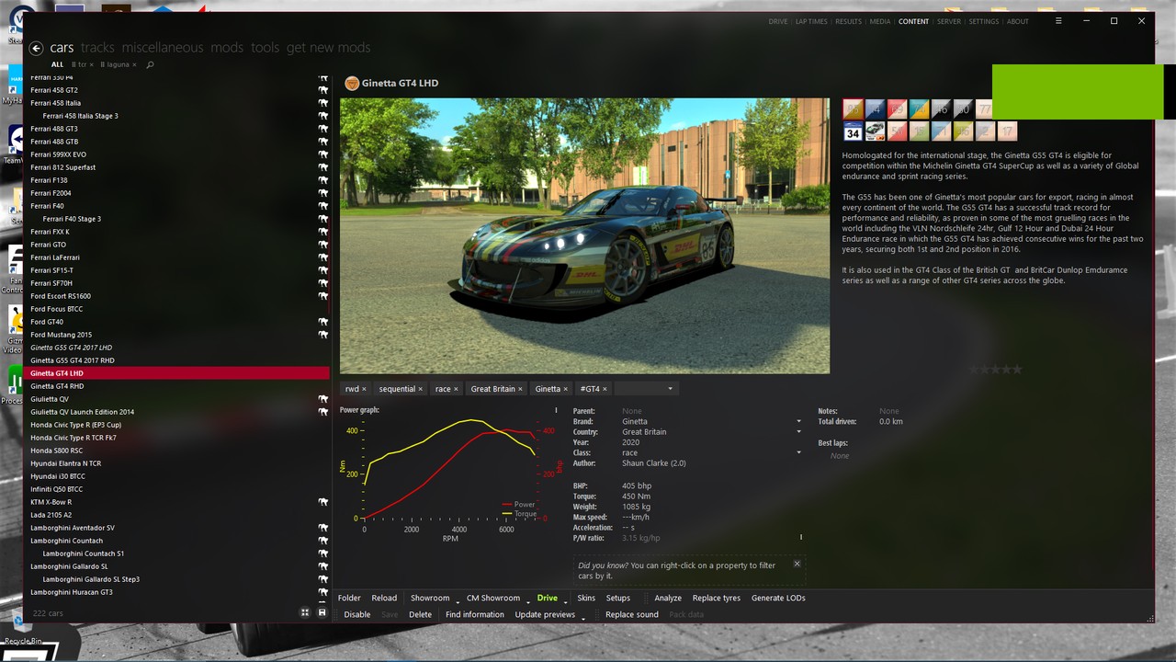Expand the Update previews dropdown arrow
Viewport: 1176px width, 662px height.
[x=583, y=617]
